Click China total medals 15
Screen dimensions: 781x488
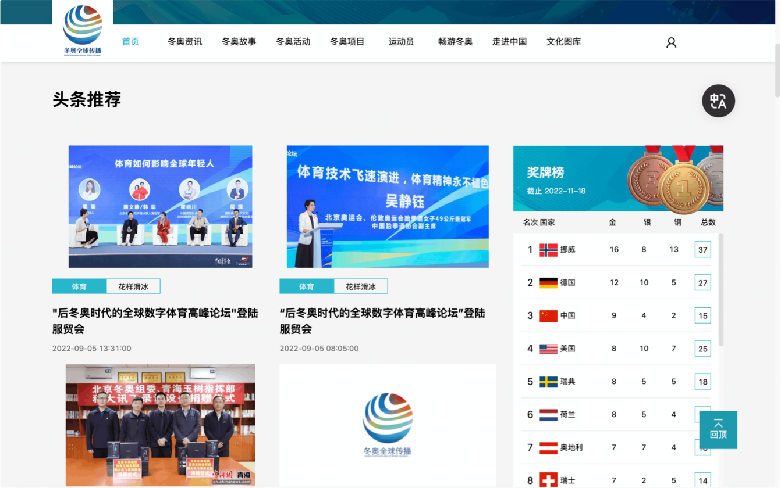[703, 316]
